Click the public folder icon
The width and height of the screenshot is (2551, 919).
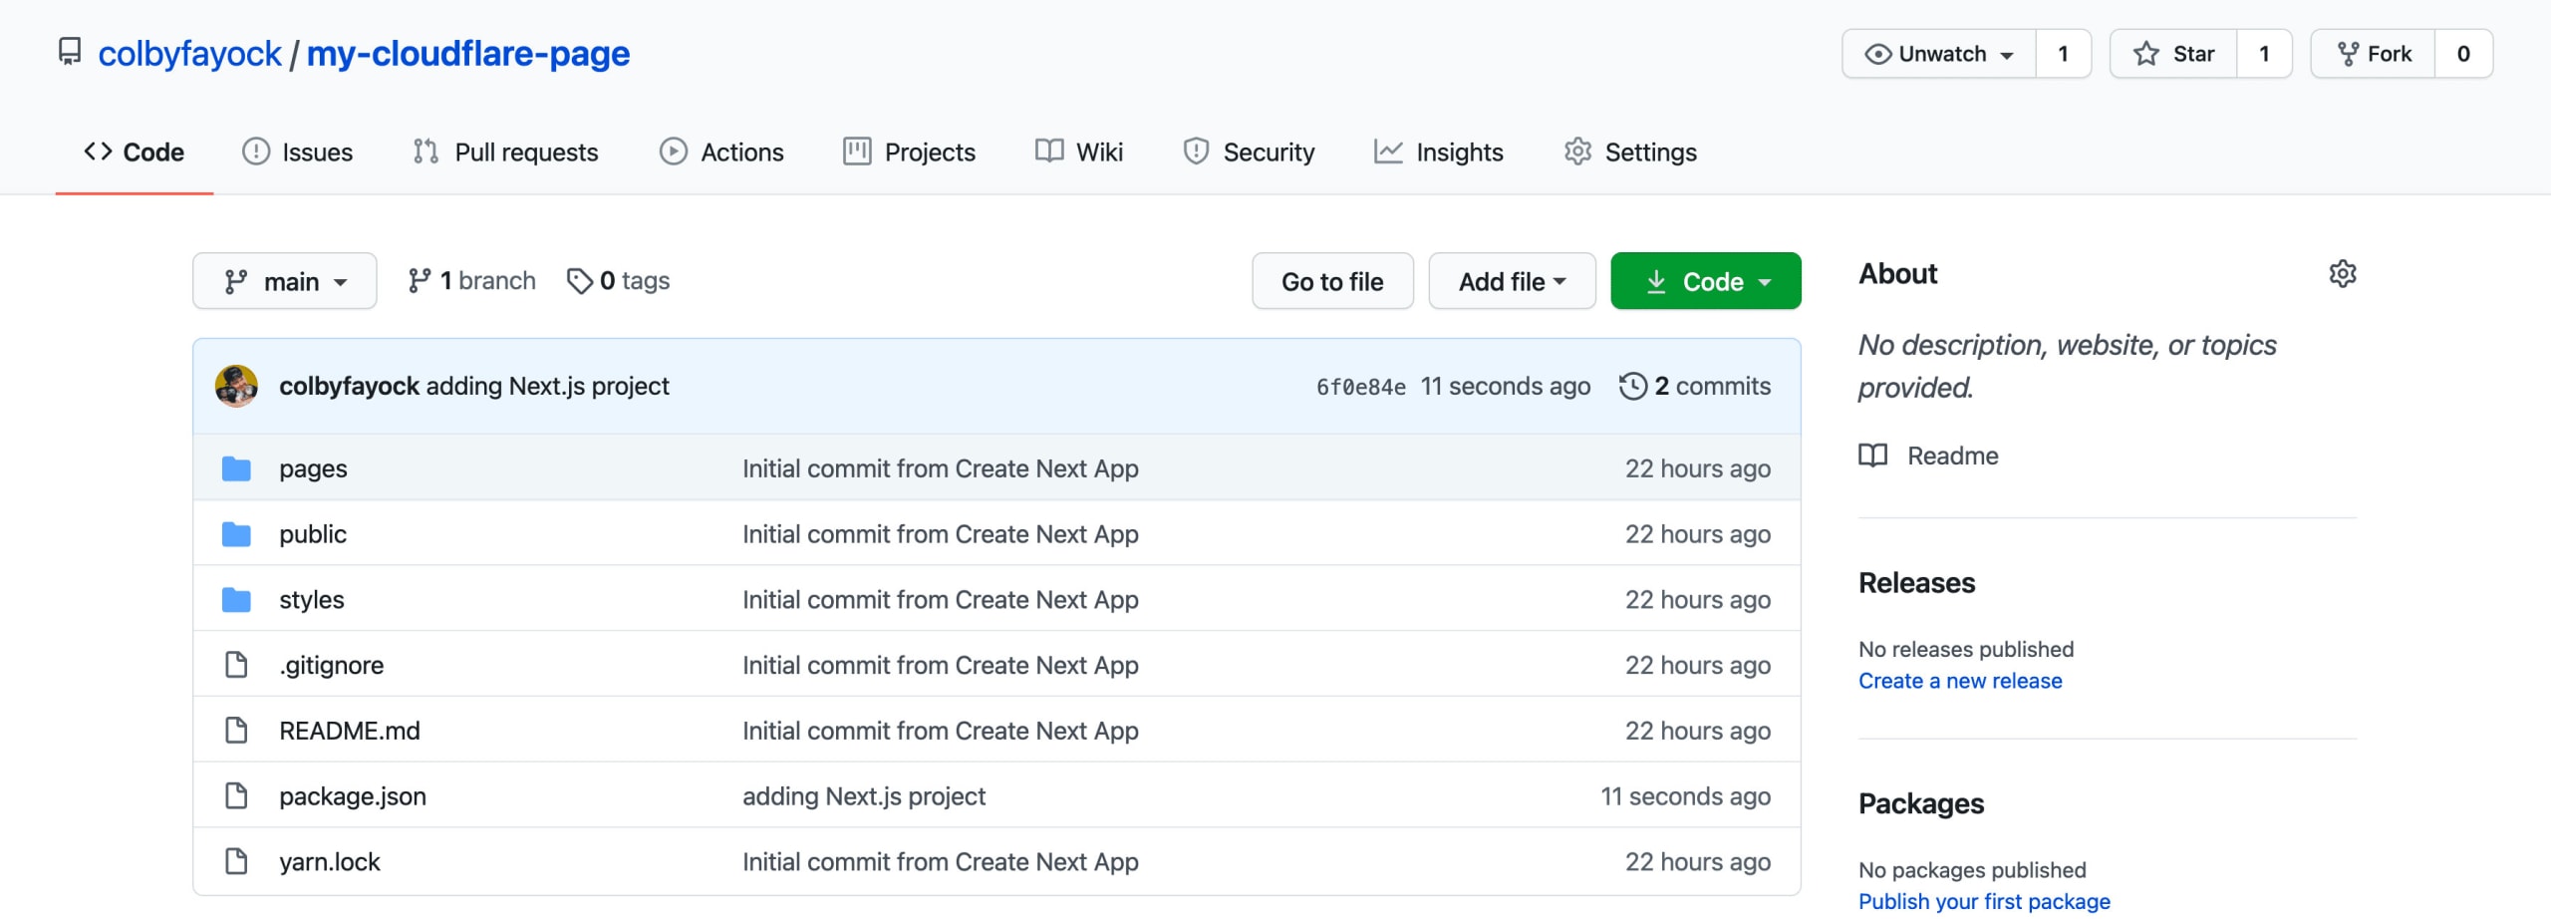pyautogui.click(x=236, y=534)
